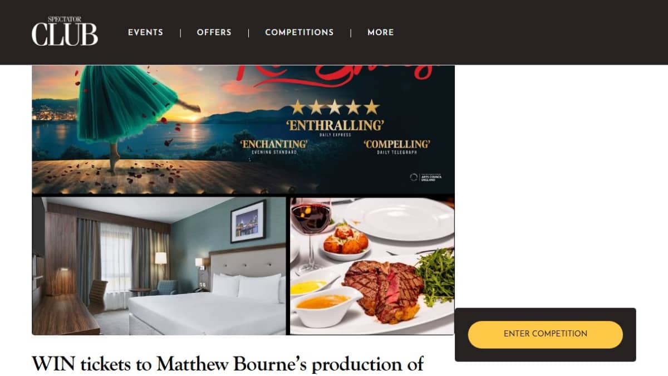Click the Arts Council England logo
The height and width of the screenshot is (376, 668).
425,177
